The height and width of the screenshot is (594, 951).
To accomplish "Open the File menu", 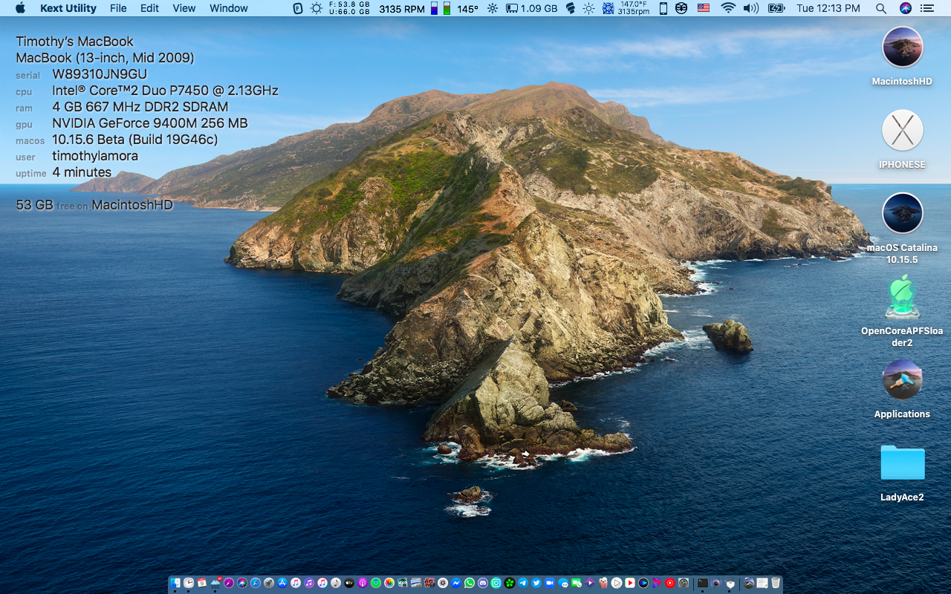I will coord(118,8).
